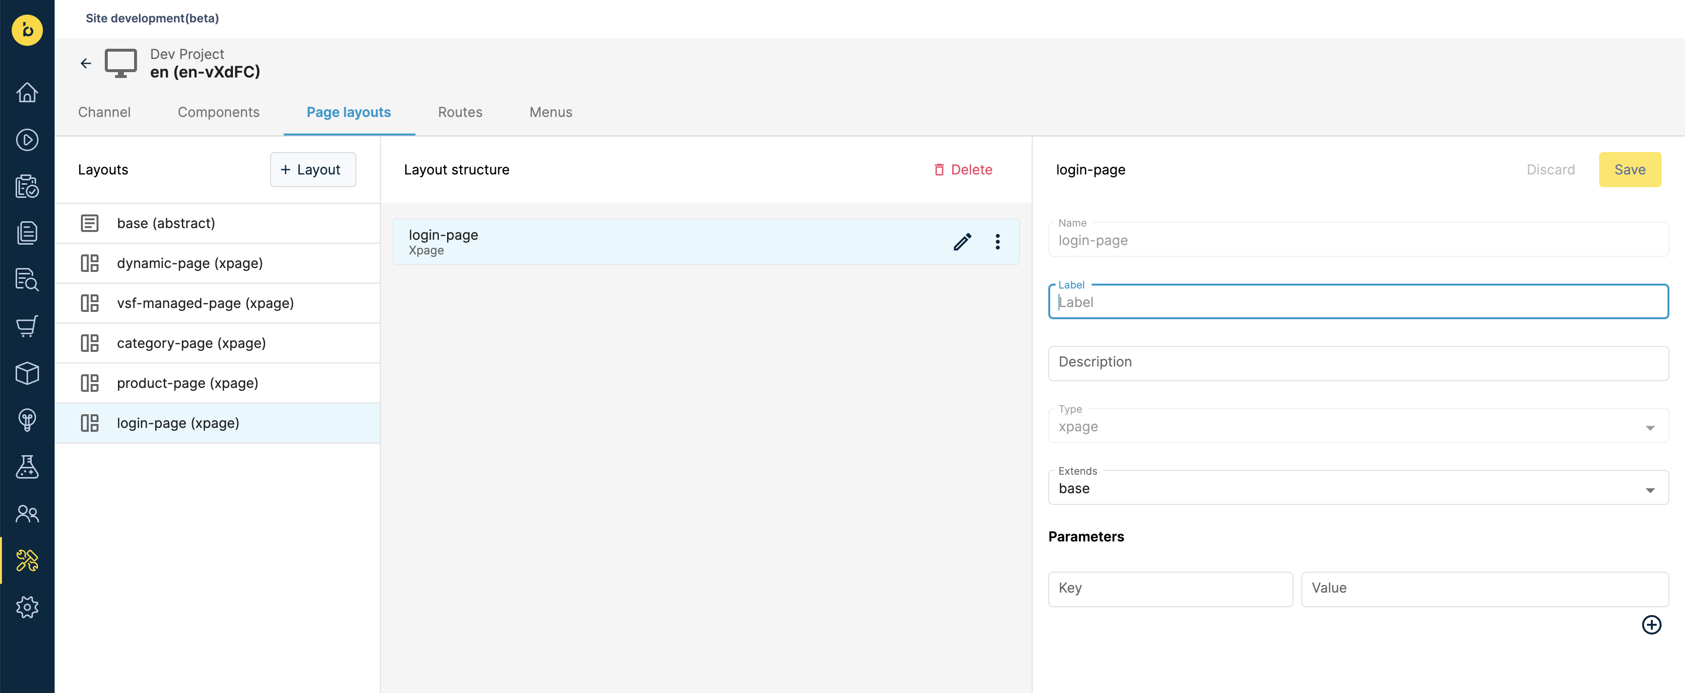
Task: Open the Home icon in sidebar
Action: coord(27,92)
